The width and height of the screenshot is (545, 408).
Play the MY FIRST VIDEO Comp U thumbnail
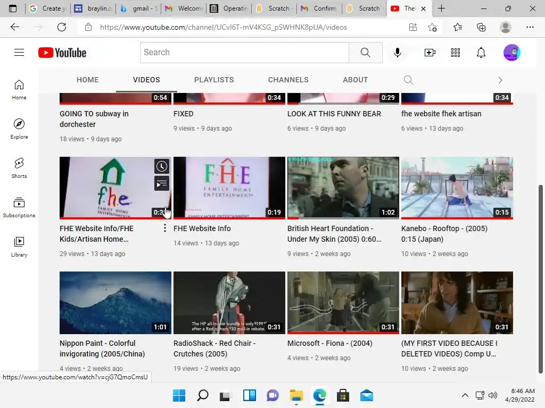(457, 302)
